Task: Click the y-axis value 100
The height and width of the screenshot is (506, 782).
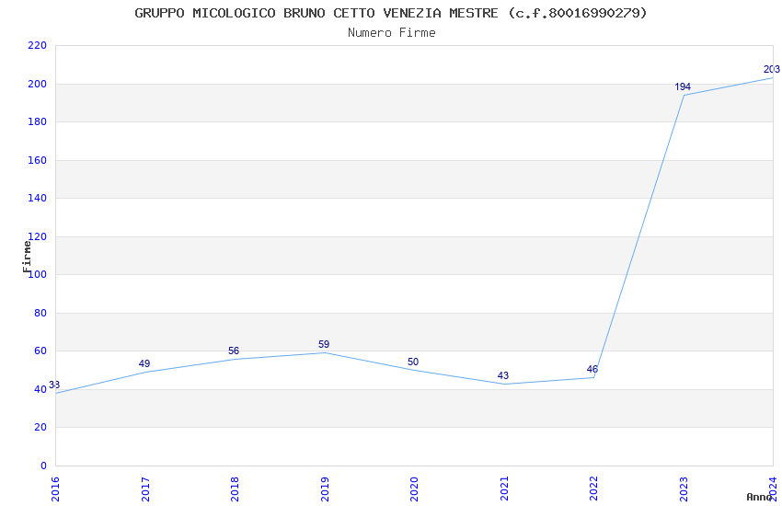Action: point(40,274)
